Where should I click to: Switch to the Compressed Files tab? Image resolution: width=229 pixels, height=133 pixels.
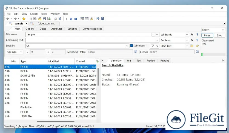[92, 29]
